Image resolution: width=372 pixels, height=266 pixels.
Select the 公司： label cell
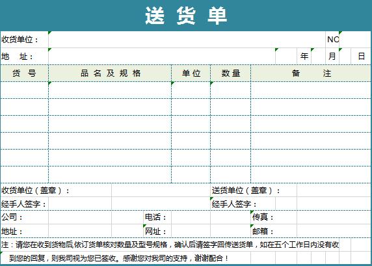tap(25, 217)
